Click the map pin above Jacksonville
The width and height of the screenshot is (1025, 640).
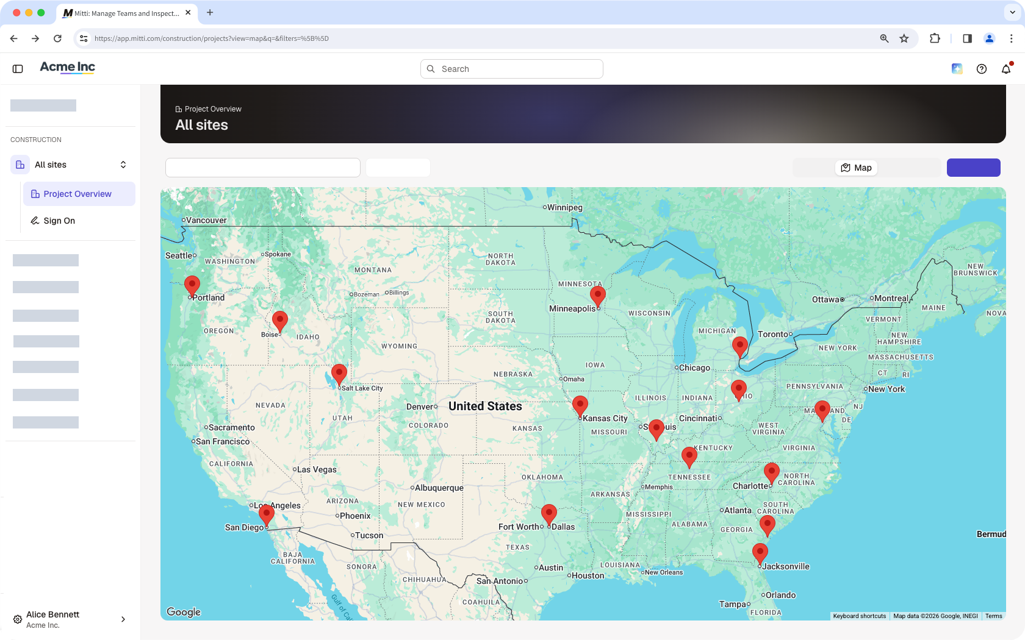coord(760,554)
